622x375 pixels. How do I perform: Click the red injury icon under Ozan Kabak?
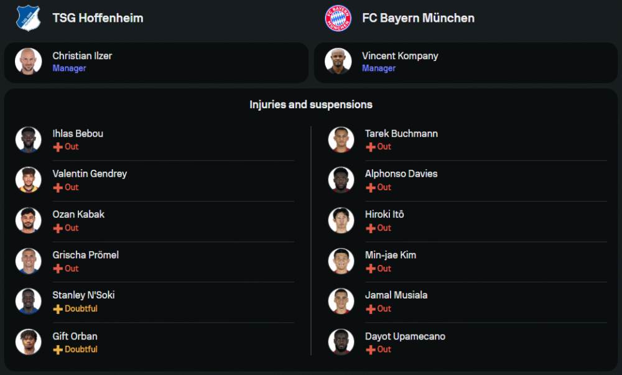click(58, 228)
